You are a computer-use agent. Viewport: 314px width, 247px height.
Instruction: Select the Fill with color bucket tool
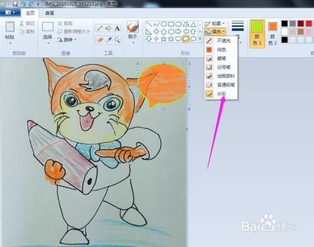[108, 28]
